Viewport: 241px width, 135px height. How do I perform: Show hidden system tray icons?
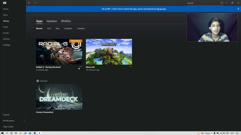click(x=212, y=133)
